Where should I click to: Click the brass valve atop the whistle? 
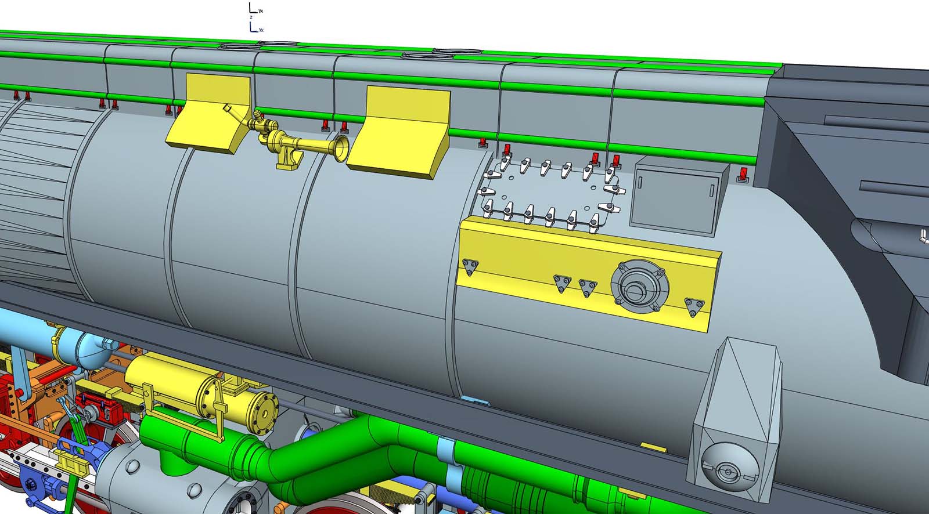pos(258,122)
